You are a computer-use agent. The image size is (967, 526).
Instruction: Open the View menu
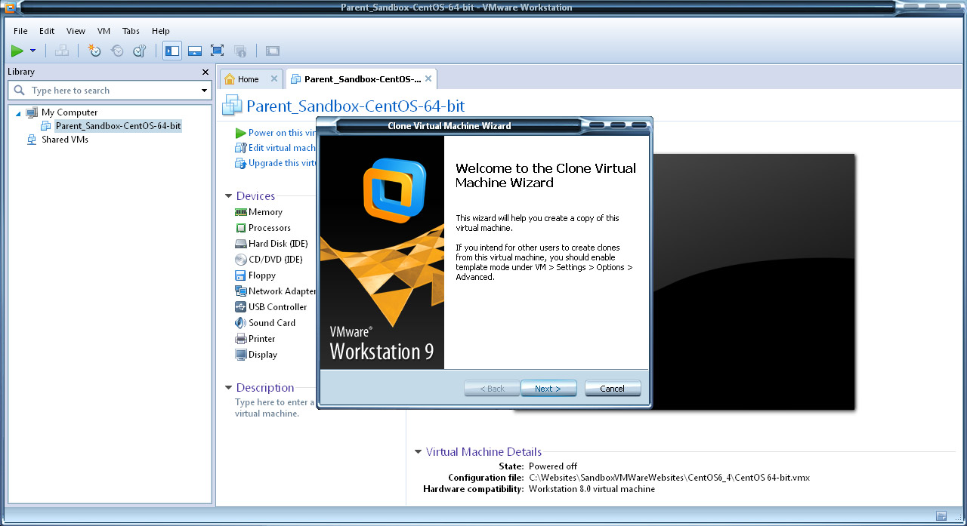76,31
